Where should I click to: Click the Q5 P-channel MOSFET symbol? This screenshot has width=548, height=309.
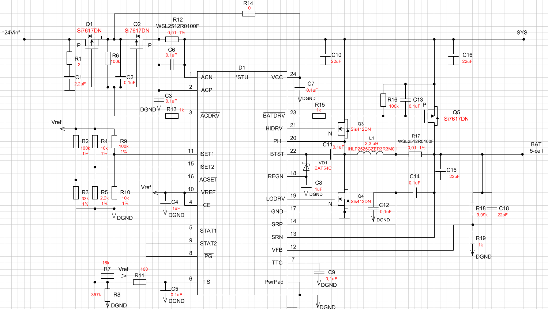pyautogui.click(x=432, y=116)
